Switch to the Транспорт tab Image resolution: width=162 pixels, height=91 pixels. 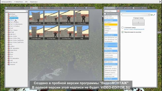56,8
